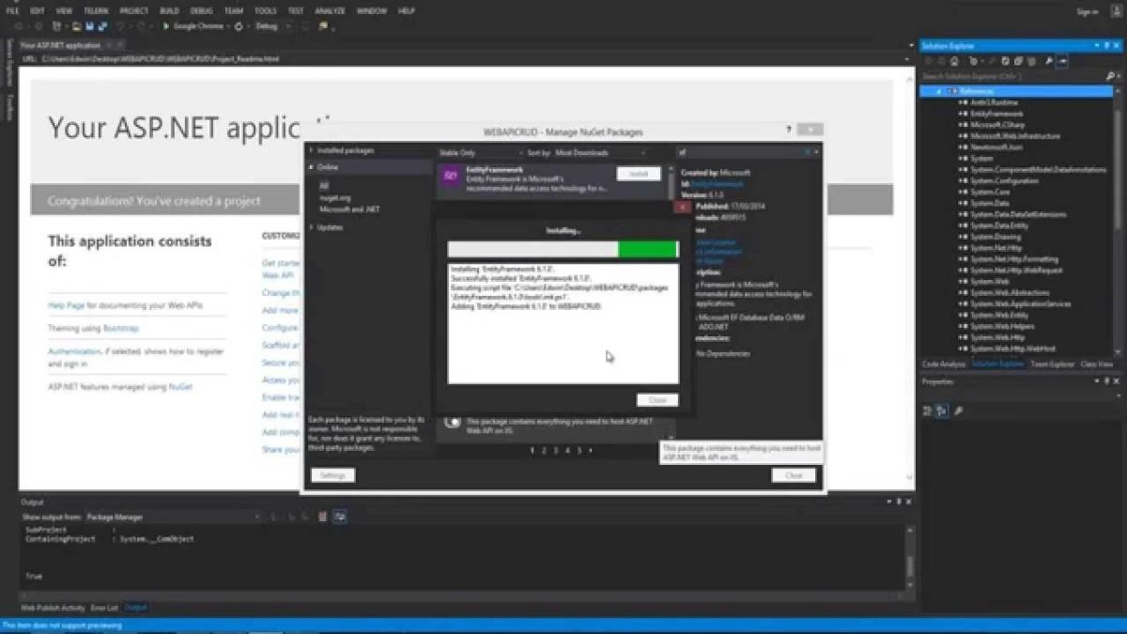Open the Google Chrome browser target dropdown
Image resolution: width=1127 pixels, height=634 pixels.
[x=228, y=26]
